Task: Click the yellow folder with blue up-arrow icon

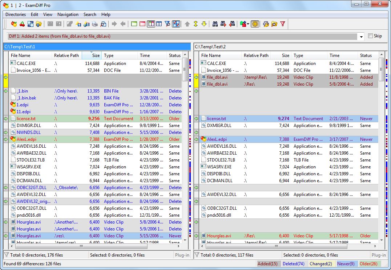Action: click(x=39, y=24)
